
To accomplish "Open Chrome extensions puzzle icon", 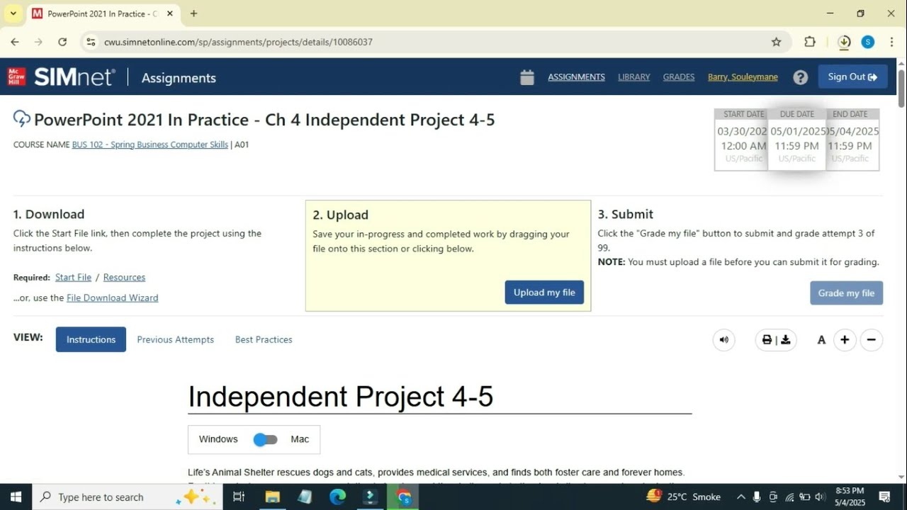I will click(810, 42).
